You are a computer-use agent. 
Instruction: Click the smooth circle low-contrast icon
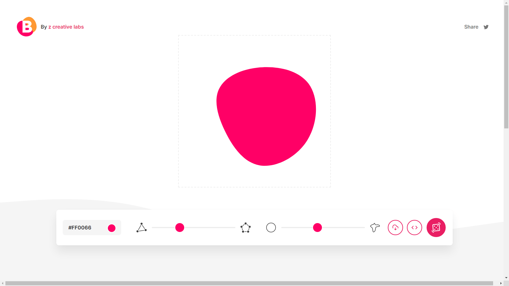coord(271,228)
